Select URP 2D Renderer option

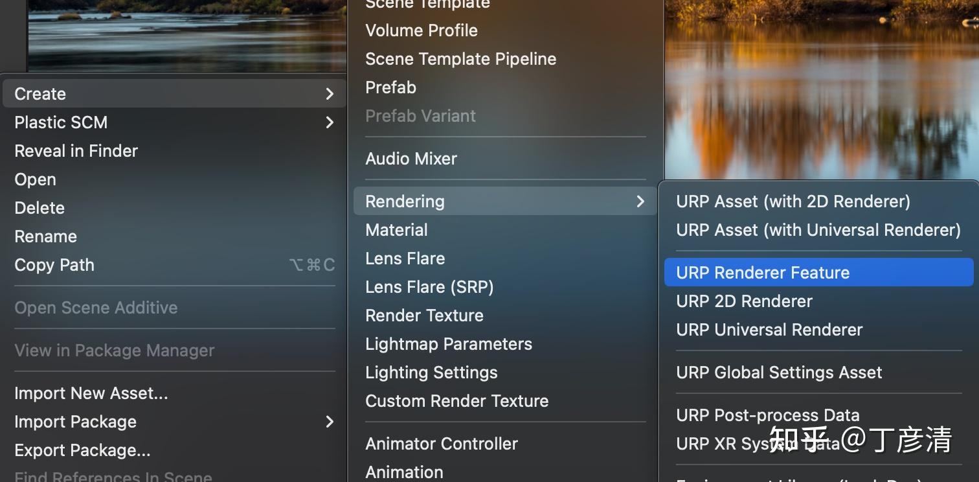point(744,301)
